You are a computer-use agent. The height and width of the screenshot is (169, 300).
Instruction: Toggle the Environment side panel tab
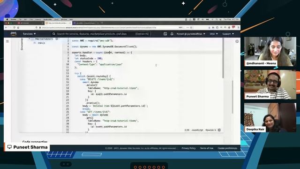[x=22, y=44]
